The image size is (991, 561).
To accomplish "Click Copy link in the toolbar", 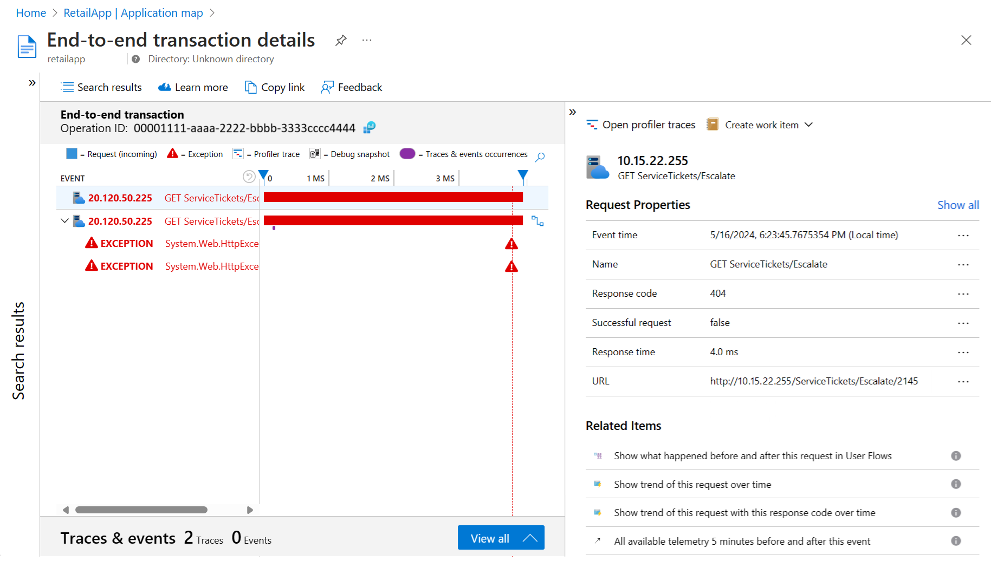I will [275, 87].
